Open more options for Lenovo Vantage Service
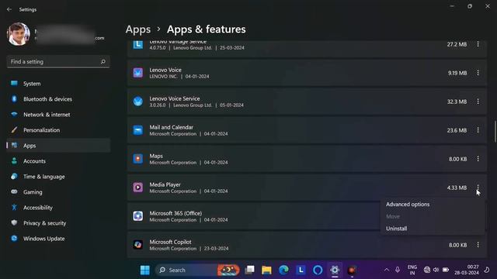The image size is (497, 279). (478, 44)
